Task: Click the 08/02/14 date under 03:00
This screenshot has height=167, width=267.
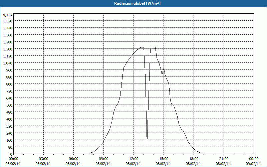Action: pyautogui.click(x=43, y=164)
